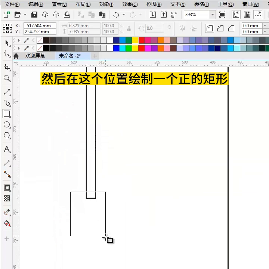
Task: Choose scalloped corner style
Action: tap(220, 28)
